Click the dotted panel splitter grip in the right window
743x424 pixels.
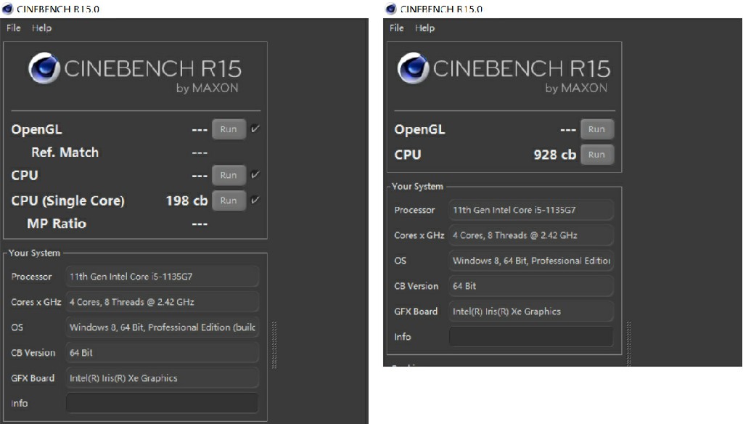(629, 344)
